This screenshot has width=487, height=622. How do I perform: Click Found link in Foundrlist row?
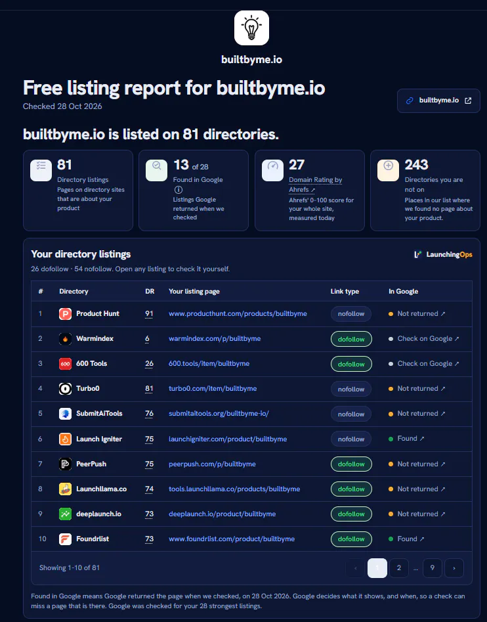click(x=406, y=539)
